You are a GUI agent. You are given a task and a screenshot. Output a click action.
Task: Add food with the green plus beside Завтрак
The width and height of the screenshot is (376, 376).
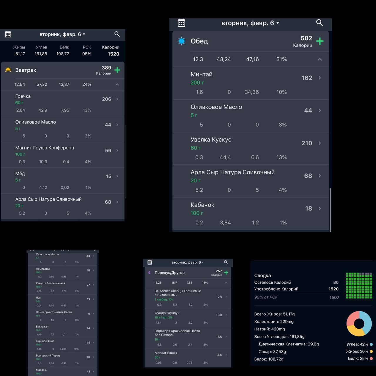click(117, 70)
